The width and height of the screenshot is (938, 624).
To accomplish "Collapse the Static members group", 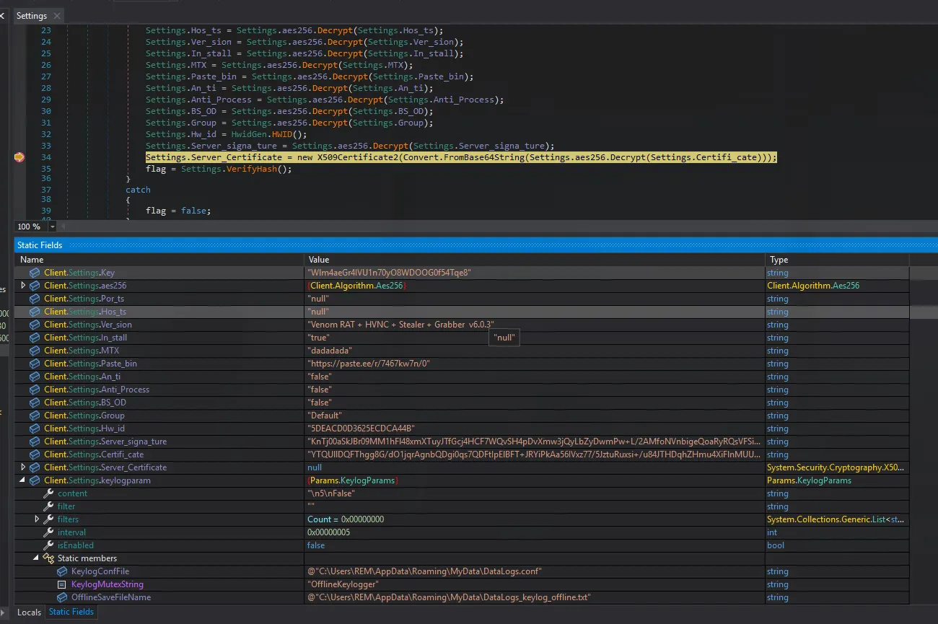I will pos(37,558).
